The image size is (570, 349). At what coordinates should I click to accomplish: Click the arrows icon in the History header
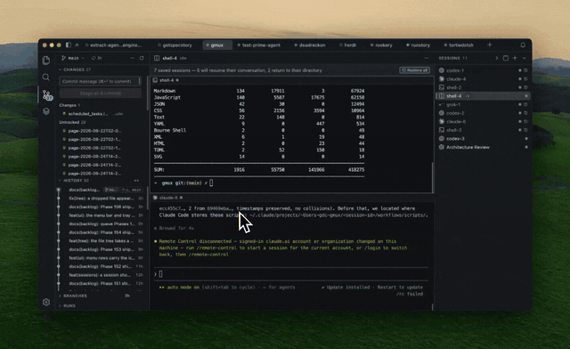136,181
